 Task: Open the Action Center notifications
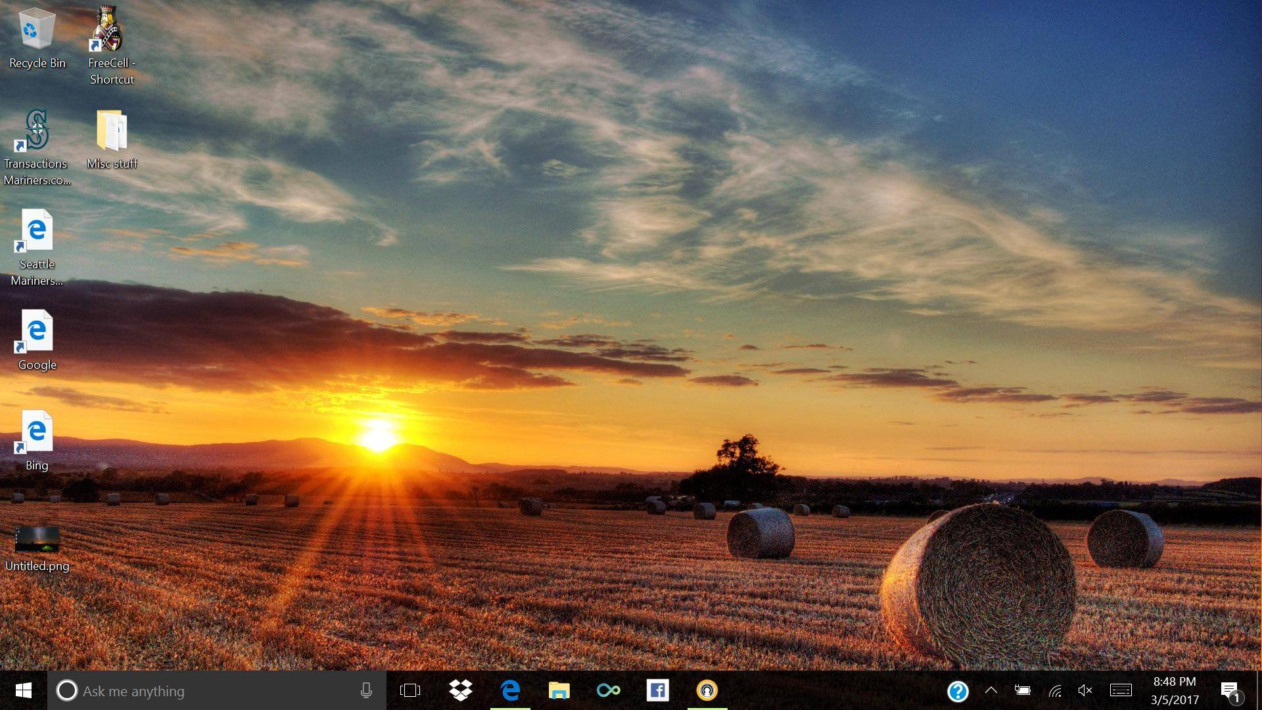[x=1230, y=690]
